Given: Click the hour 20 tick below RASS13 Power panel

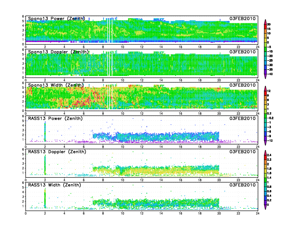Looking at the screenshot, I should 219,147.
